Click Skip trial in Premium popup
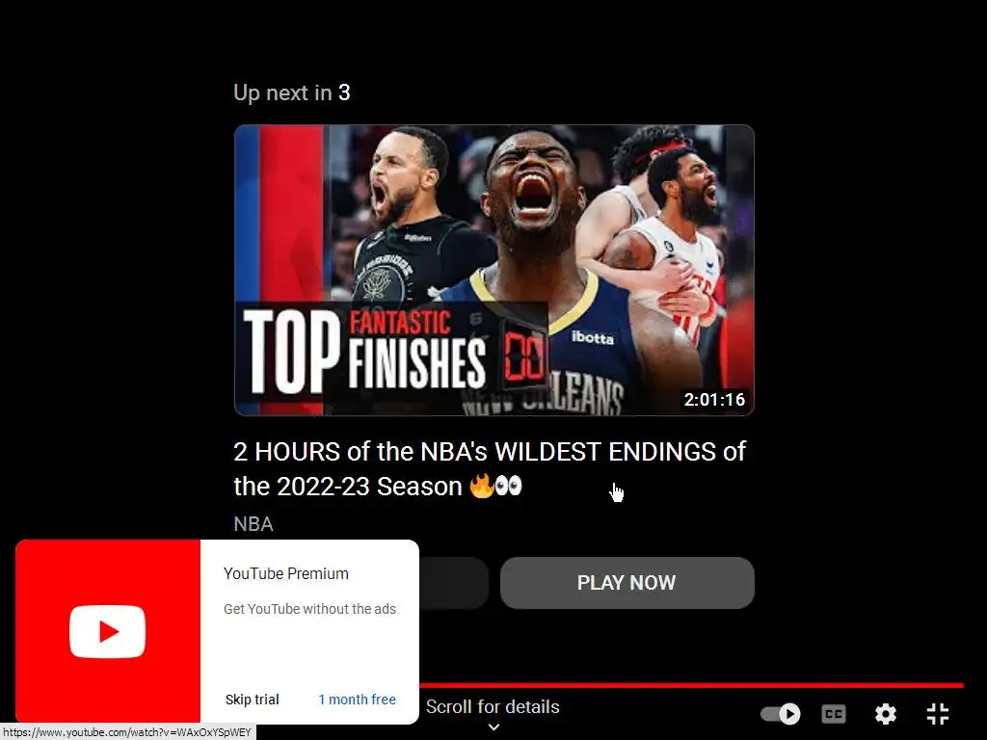Screen dimensions: 987x740 coord(252,700)
